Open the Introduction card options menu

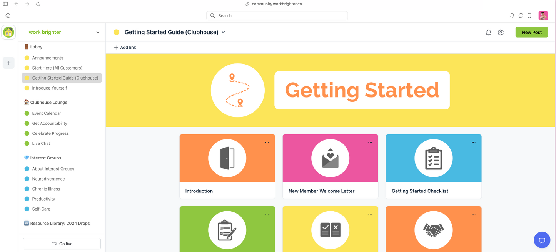pyautogui.click(x=267, y=142)
